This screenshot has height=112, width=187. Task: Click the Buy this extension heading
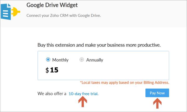(x=99, y=45)
